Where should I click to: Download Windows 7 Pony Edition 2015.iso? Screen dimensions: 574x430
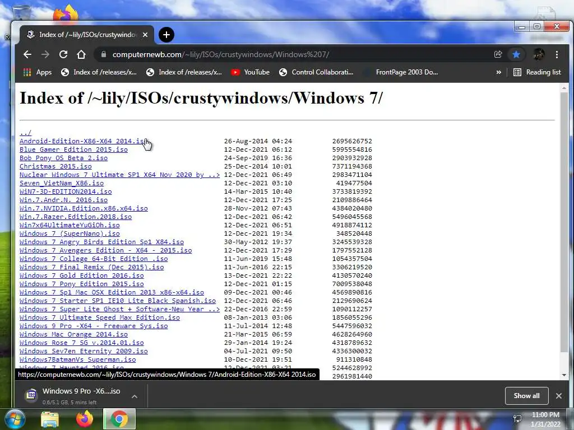[x=82, y=284]
